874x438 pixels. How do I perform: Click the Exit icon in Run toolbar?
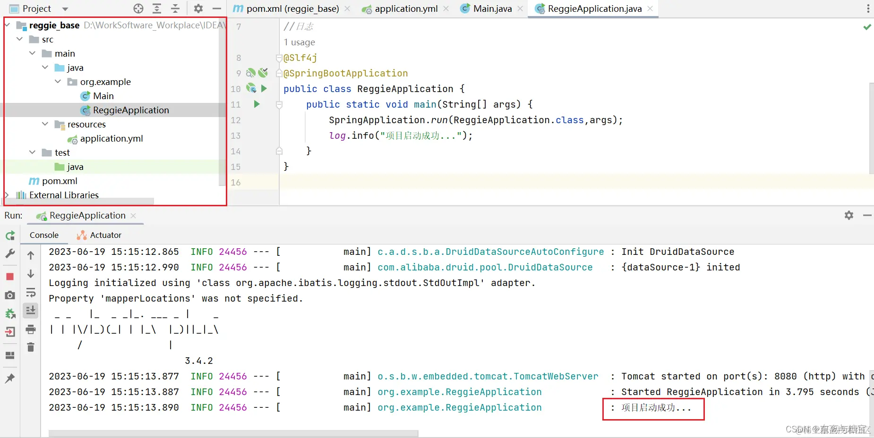point(10,332)
